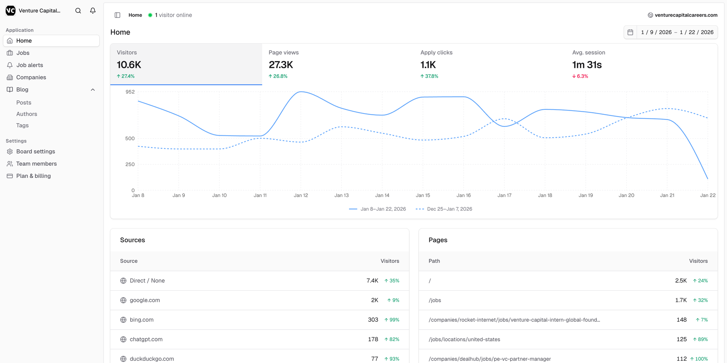
Task: Click the calendar icon in date picker
Action: pyautogui.click(x=630, y=32)
